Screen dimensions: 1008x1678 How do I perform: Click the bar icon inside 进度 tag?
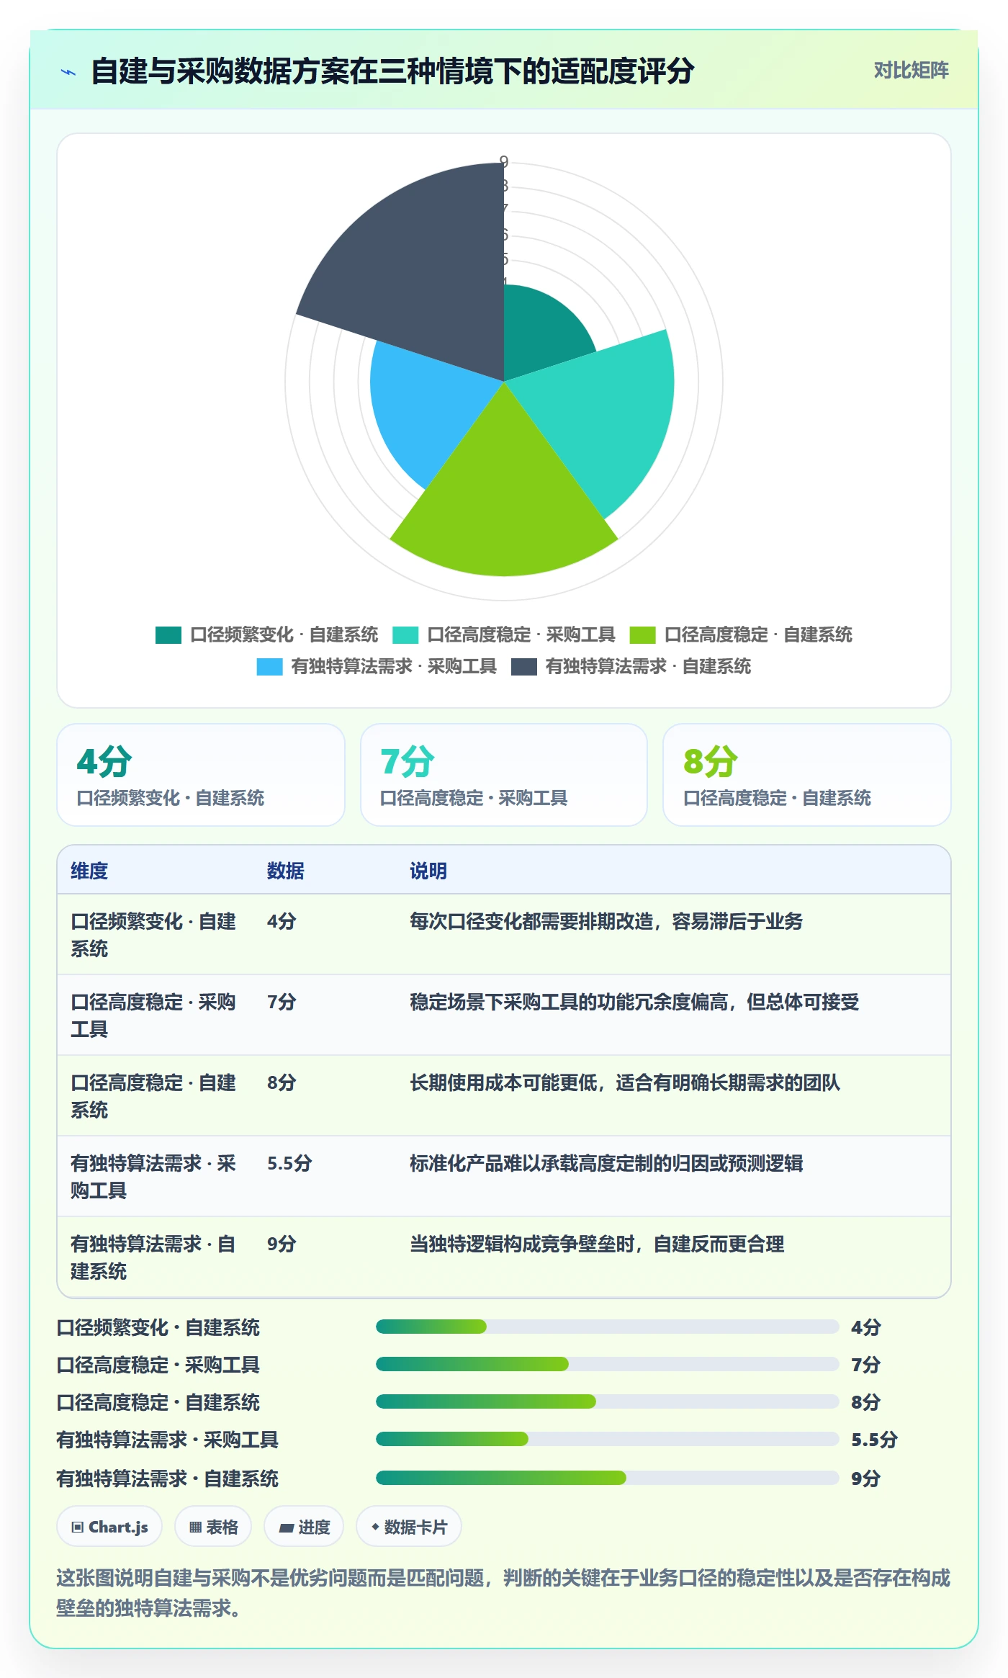(286, 1527)
